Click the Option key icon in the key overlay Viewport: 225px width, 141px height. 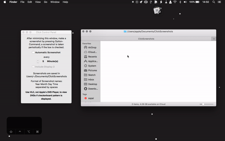(28, 132)
